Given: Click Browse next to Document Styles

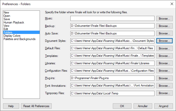Looking at the screenshot, I should click(164, 41).
